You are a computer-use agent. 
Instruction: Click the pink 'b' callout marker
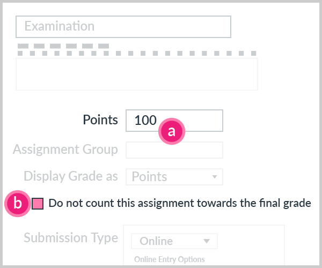(18, 203)
